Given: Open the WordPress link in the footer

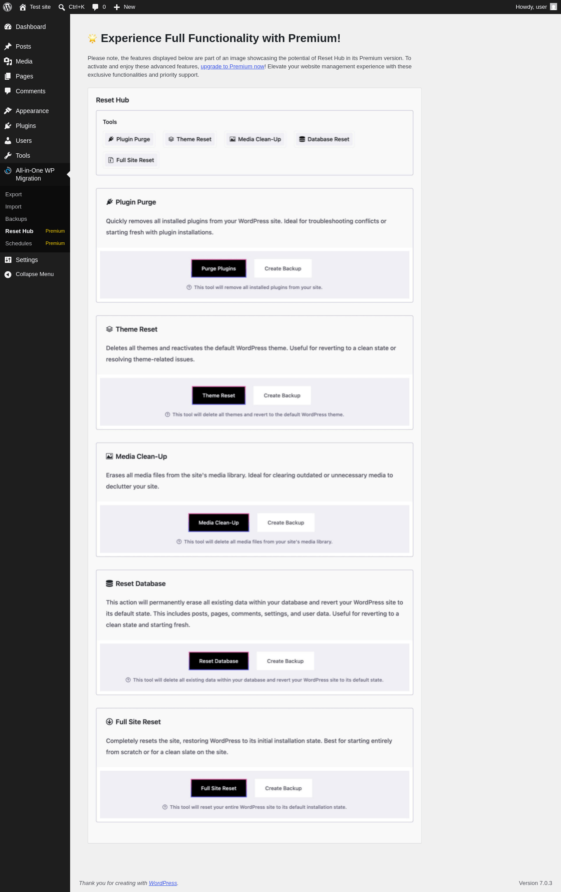Looking at the screenshot, I should click(163, 883).
